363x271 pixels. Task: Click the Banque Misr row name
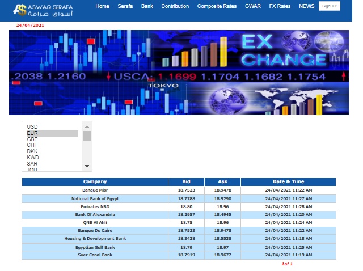95,190
